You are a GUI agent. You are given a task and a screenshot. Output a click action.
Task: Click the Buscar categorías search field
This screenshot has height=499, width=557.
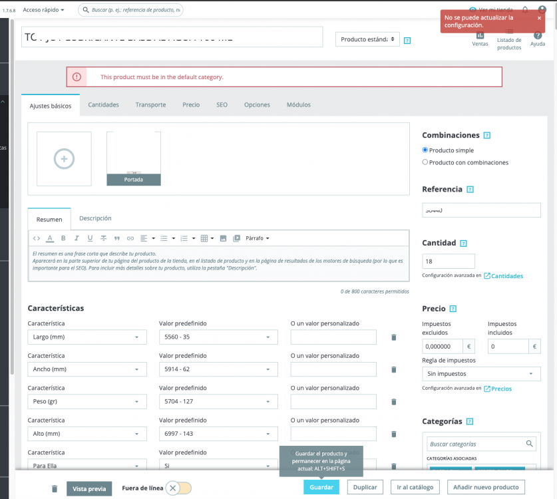pyautogui.click(x=481, y=444)
